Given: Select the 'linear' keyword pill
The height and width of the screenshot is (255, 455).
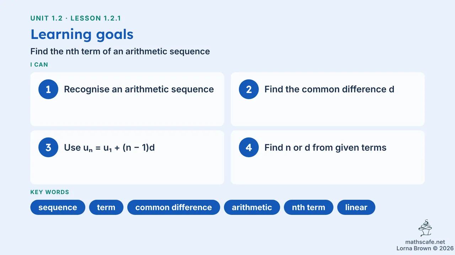Looking at the screenshot, I should pos(356,207).
